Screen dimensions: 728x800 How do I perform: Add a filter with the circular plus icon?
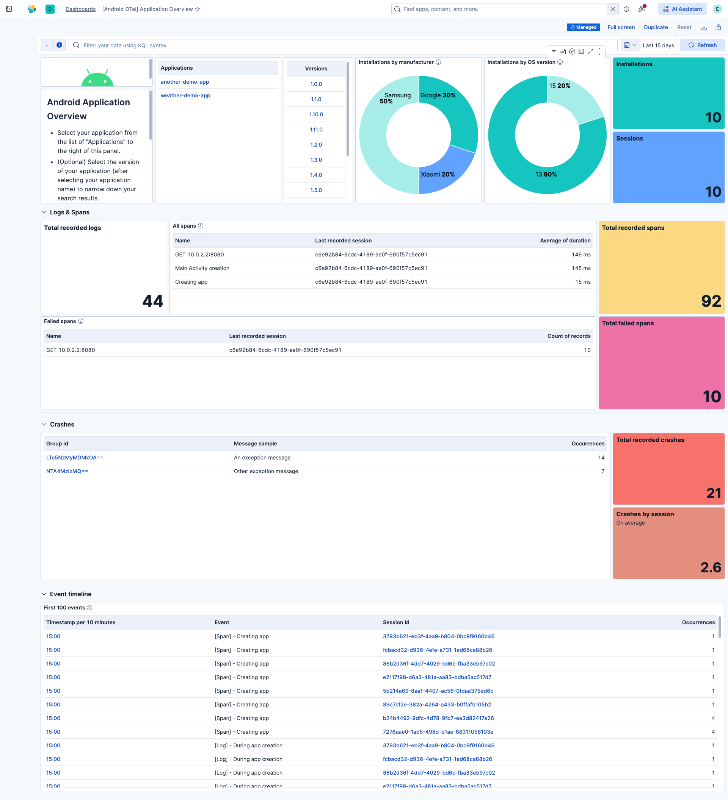pos(59,45)
